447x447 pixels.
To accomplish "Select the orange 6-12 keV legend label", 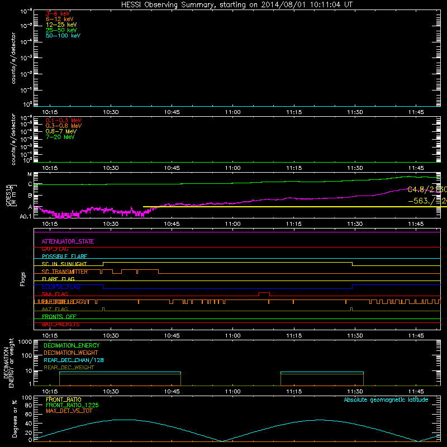I will coord(60,19).
